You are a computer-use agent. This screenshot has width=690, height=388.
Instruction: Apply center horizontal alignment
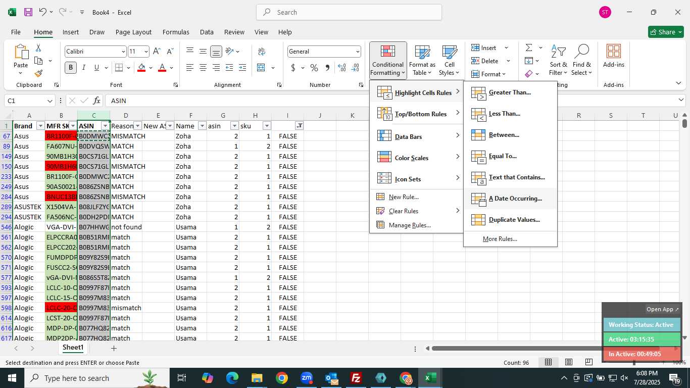click(203, 68)
